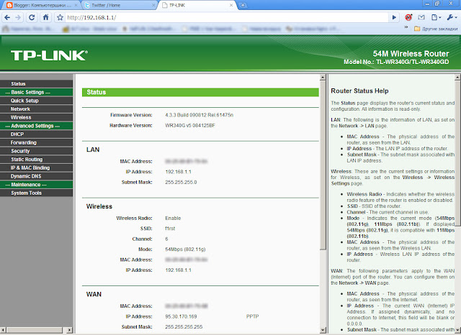Switch to the Twitter / Home tab
461x335 pixels.
pyautogui.click(x=119, y=5)
